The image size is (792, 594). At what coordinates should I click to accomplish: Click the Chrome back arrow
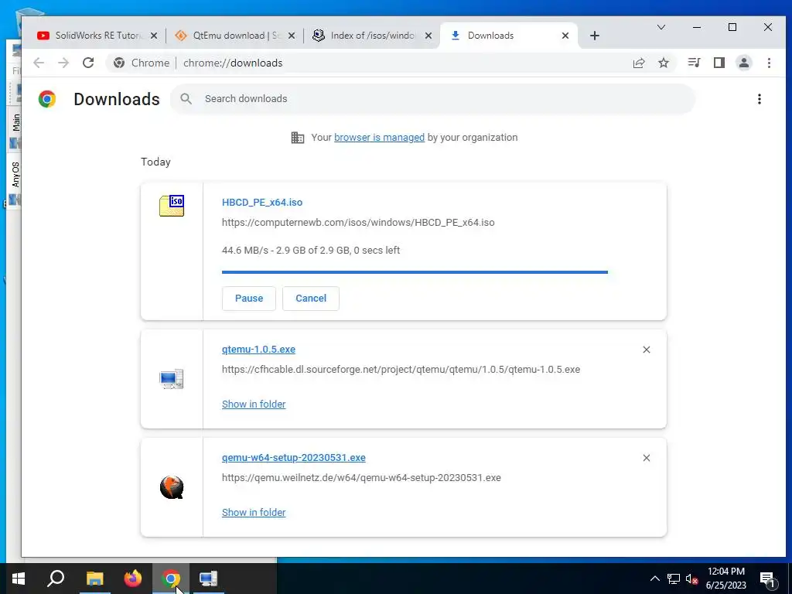click(39, 63)
